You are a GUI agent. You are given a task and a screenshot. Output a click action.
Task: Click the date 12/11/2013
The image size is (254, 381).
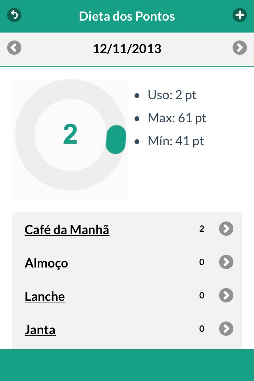click(x=127, y=49)
